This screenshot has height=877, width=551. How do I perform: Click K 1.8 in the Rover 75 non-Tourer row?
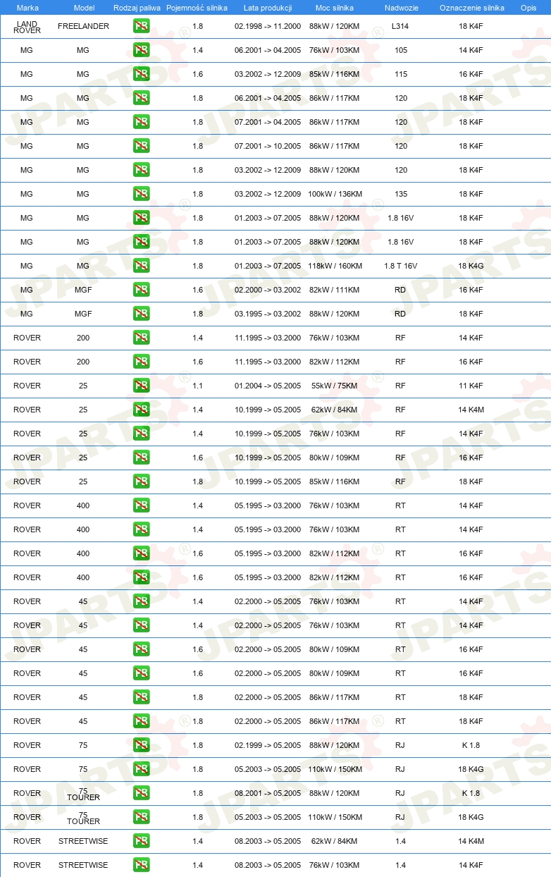point(471,745)
